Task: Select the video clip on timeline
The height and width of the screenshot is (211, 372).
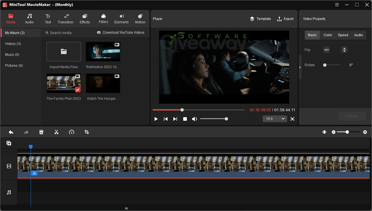Action: (x=193, y=166)
